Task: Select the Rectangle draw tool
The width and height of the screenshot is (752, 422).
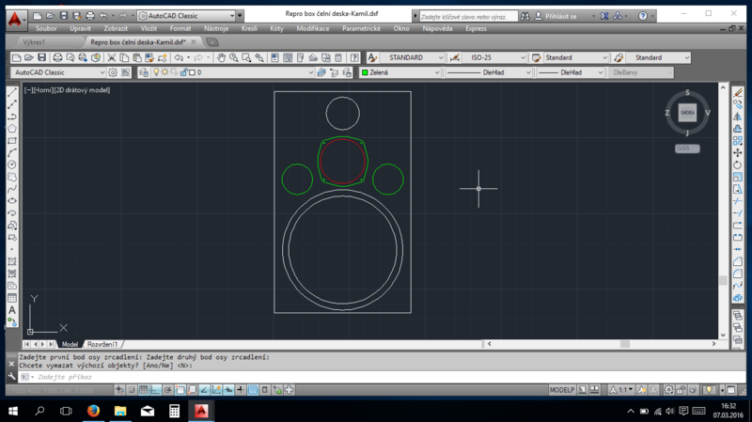Action: (x=12, y=141)
